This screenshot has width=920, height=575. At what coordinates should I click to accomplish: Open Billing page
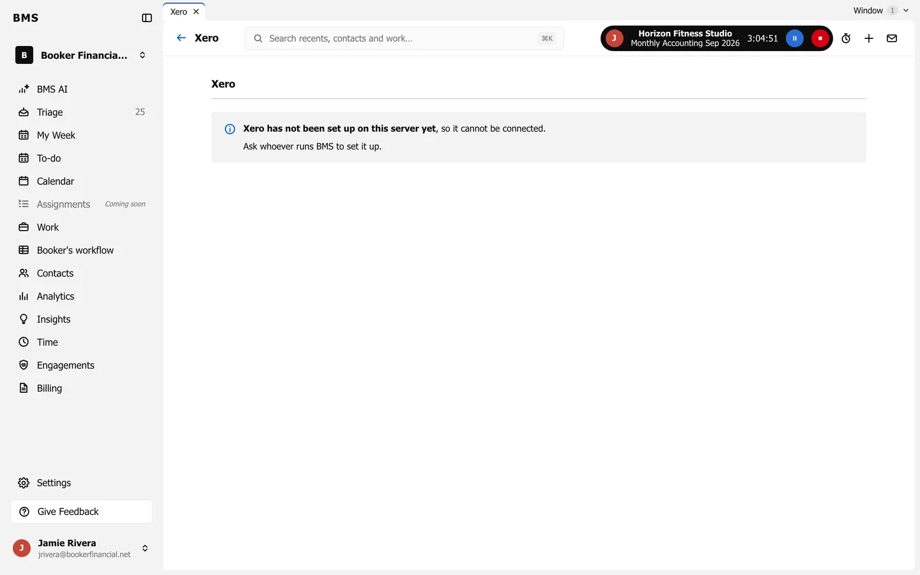click(81, 388)
